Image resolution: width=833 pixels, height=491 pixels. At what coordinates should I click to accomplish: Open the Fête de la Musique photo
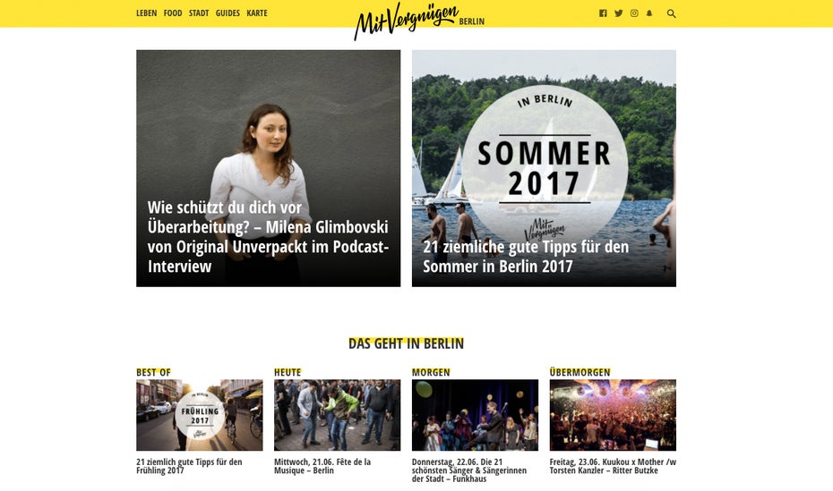[338, 415]
